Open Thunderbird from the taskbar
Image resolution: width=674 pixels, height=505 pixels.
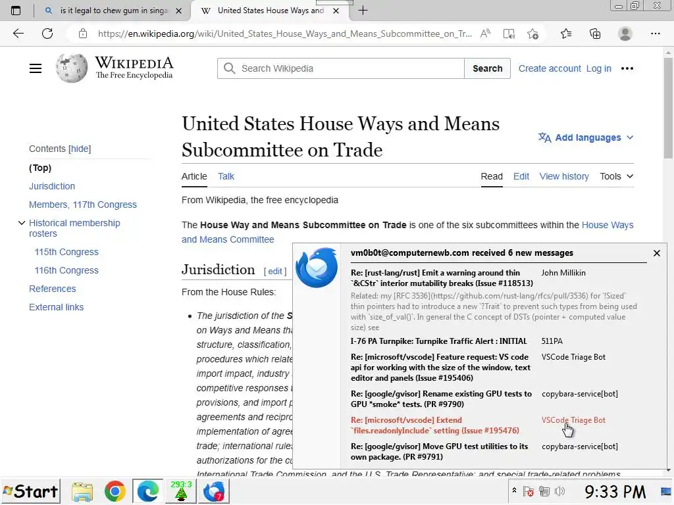pyautogui.click(x=214, y=491)
